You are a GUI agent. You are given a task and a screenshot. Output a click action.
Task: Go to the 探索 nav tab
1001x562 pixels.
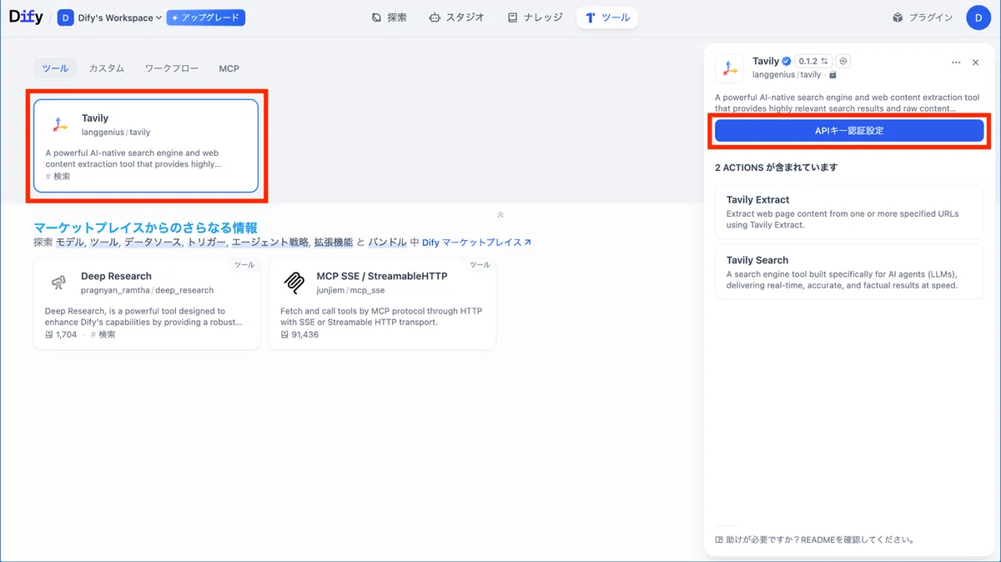pos(390,18)
